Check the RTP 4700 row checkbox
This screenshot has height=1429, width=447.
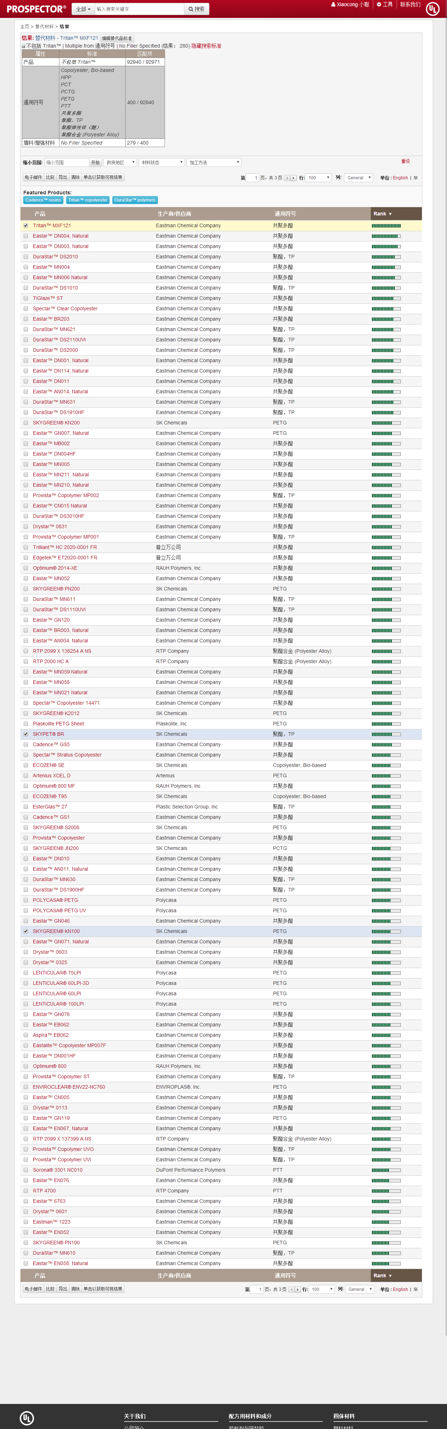coord(25,1191)
